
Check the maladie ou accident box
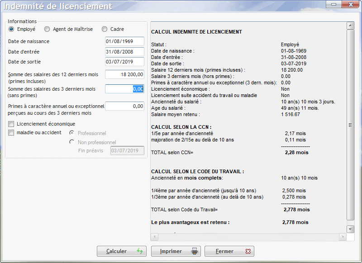coord(11,133)
